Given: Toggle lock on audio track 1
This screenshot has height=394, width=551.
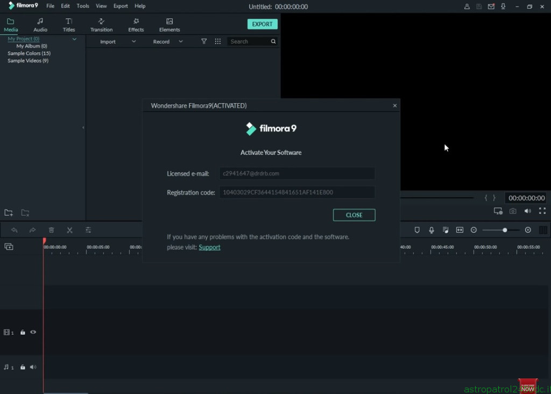Looking at the screenshot, I should pyautogui.click(x=23, y=367).
